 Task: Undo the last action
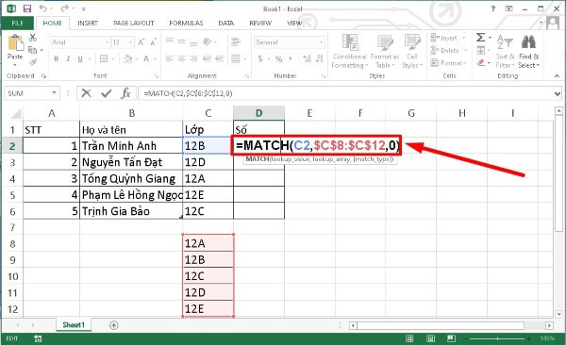(x=43, y=8)
